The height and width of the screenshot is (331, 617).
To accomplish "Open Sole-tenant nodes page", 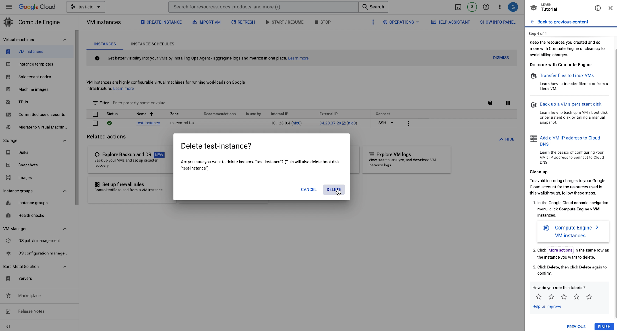I will (x=37, y=77).
